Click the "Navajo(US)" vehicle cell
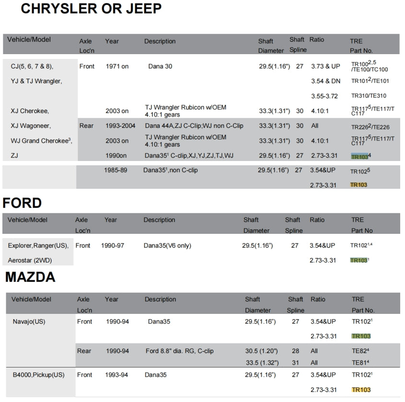This screenshot has height=402, width=405. [29, 322]
